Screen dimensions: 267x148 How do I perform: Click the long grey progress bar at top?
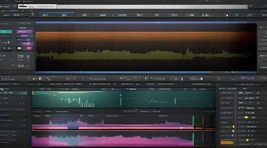(152, 7)
